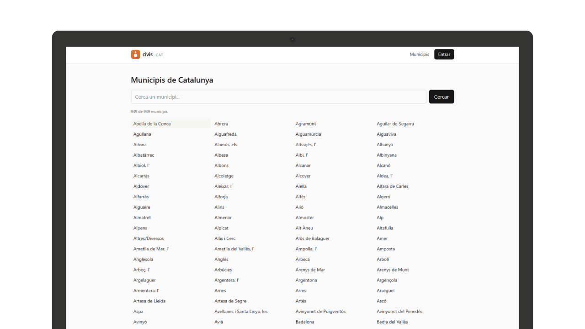Open the Argentona municipality link

coord(306,281)
